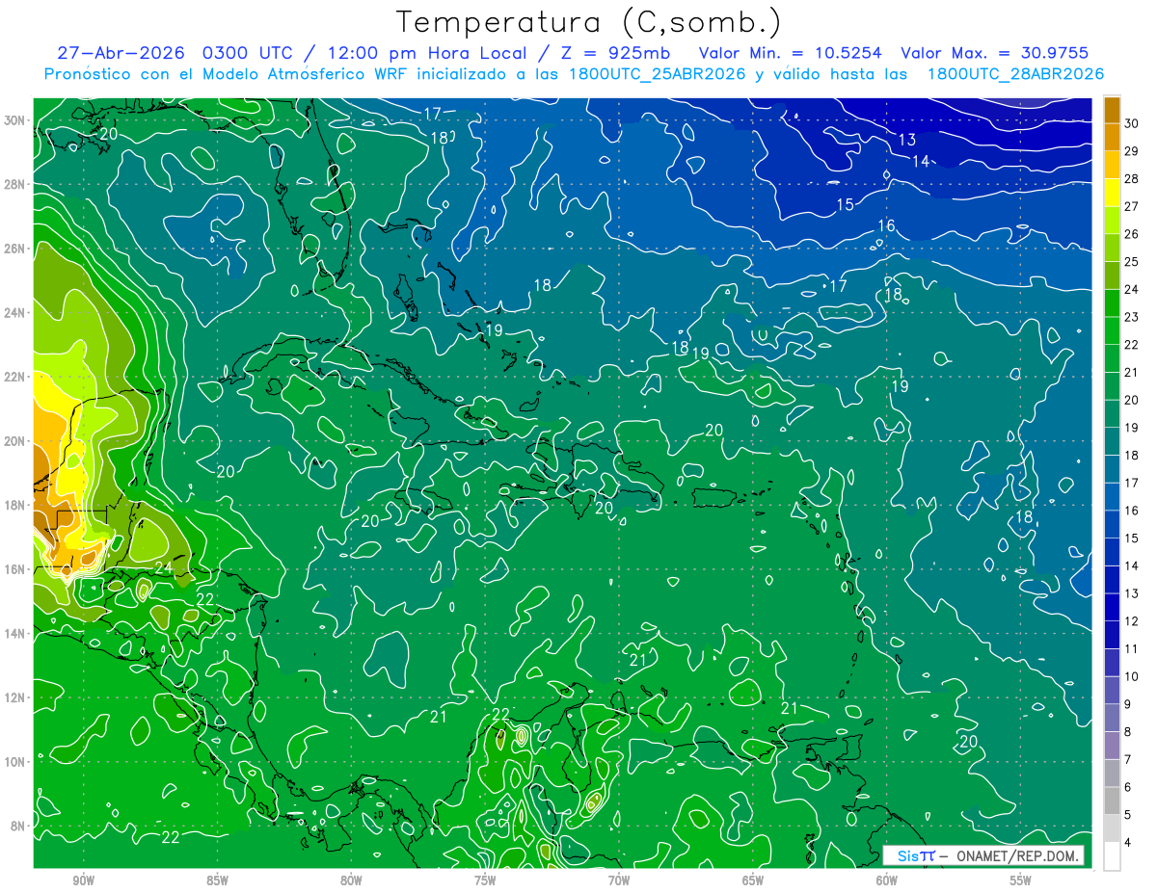Click the Valor Min. = 10.5254 text

point(792,53)
